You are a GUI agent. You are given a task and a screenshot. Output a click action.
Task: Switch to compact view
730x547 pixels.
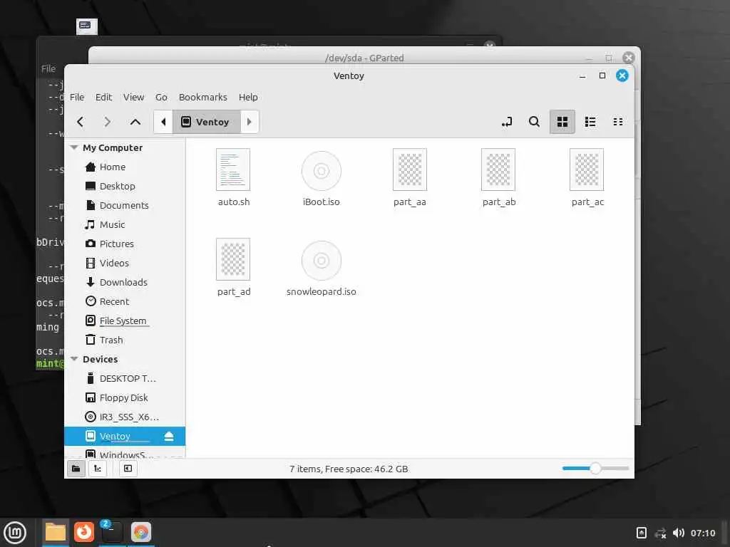coord(618,122)
